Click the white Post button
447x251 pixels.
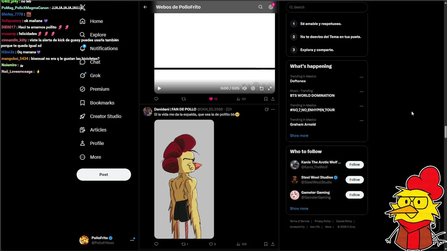click(104, 175)
